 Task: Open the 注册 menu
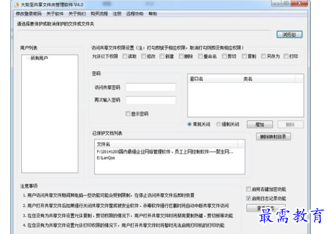point(117,14)
